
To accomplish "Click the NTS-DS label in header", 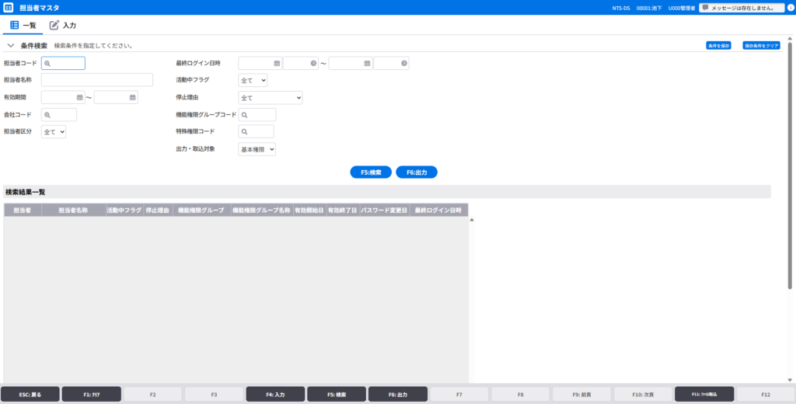I will 621,8.
